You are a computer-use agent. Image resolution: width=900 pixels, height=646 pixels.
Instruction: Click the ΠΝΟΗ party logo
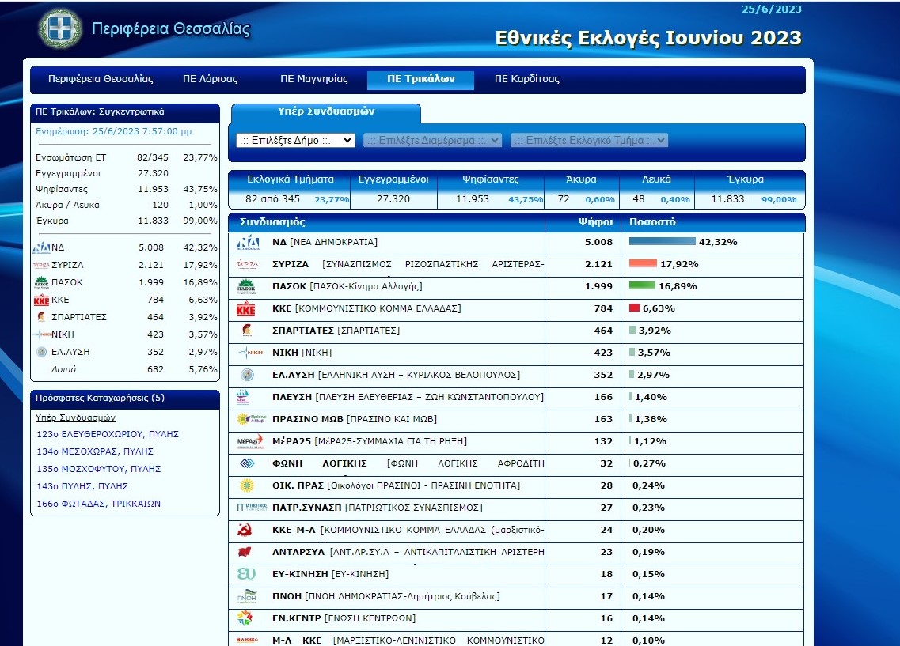247,596
